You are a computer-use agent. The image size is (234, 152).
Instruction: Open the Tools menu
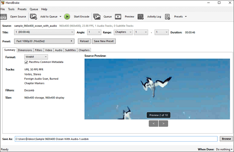11,9
